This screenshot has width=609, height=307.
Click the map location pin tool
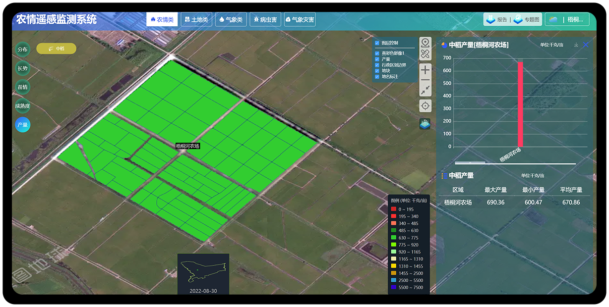tap(426, 43)
